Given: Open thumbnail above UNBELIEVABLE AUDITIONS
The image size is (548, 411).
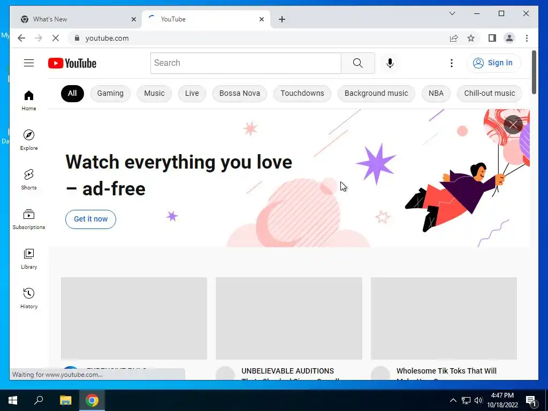Looking at the screenshot, I should (x=288, y=318).
